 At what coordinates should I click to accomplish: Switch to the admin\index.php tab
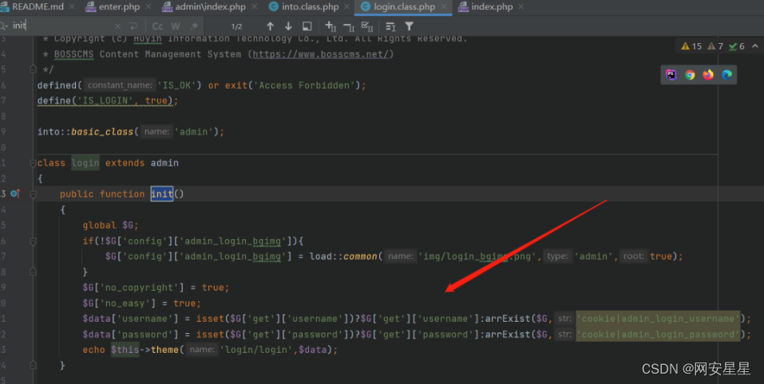210,7
